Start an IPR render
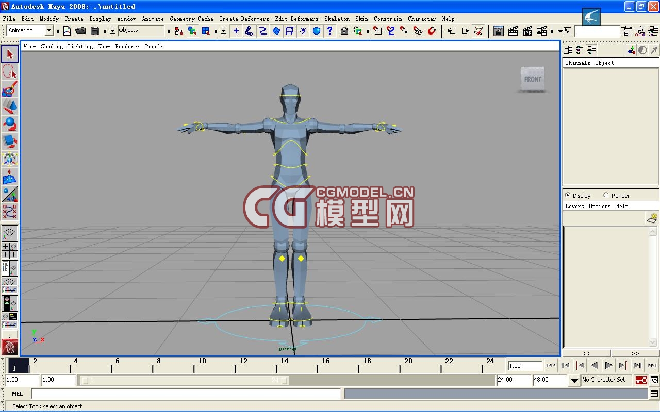Screen dimensions: 660x412 point(526,31)
